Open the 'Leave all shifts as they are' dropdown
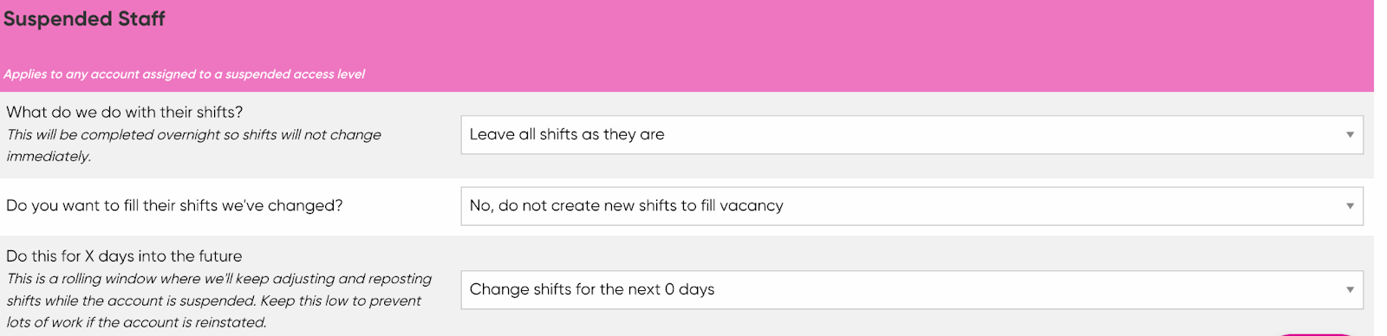The height and width of the screenshot is (336, 1387). [911, 135]
